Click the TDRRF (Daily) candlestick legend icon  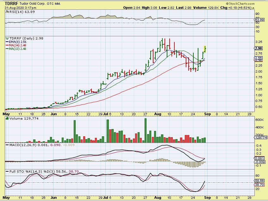[7, 38]
